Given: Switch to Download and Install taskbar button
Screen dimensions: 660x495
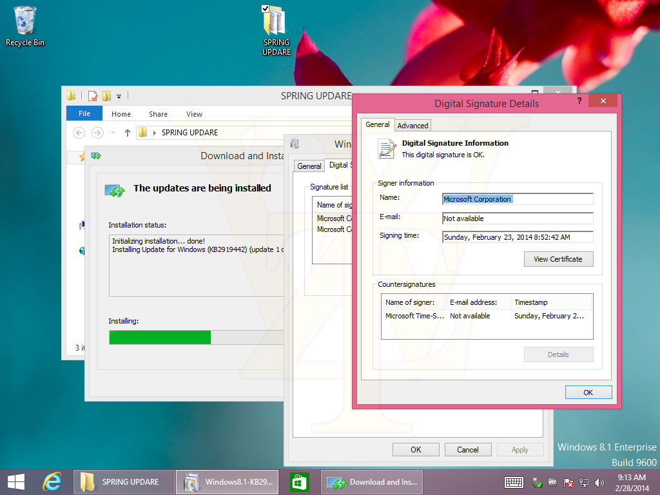Looking at the screenshot, I should click(x=372, y=482).
